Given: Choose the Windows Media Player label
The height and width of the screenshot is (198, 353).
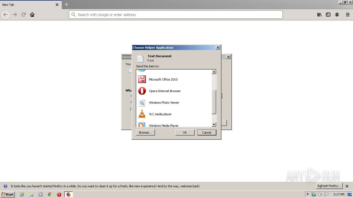Looking at the screenshot, I should tap(164, 125).
